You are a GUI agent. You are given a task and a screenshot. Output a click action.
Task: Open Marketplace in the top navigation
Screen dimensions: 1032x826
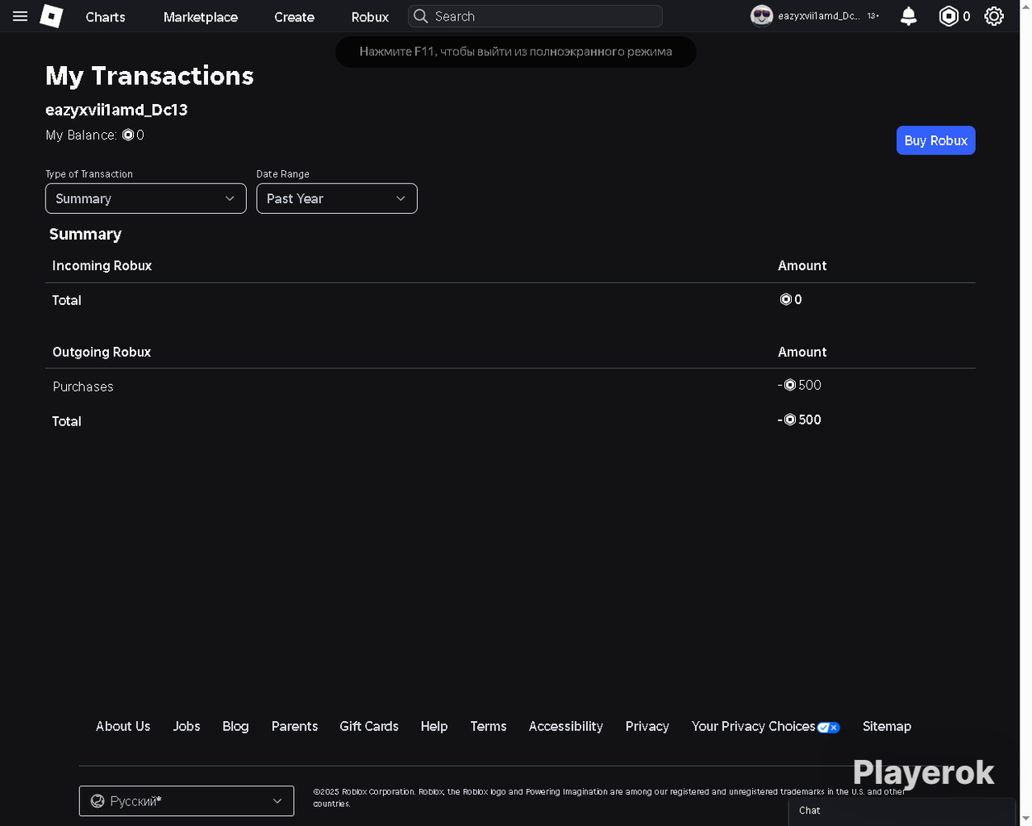(201, 17)
